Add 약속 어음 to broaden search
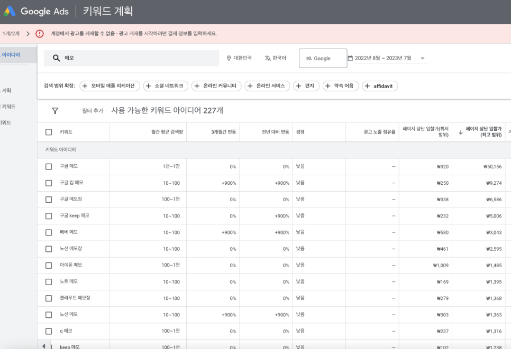 point(341,86)
